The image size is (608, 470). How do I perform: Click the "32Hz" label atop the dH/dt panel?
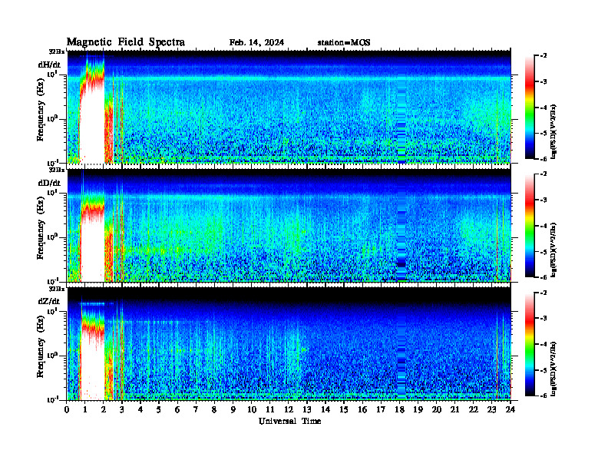57,51
